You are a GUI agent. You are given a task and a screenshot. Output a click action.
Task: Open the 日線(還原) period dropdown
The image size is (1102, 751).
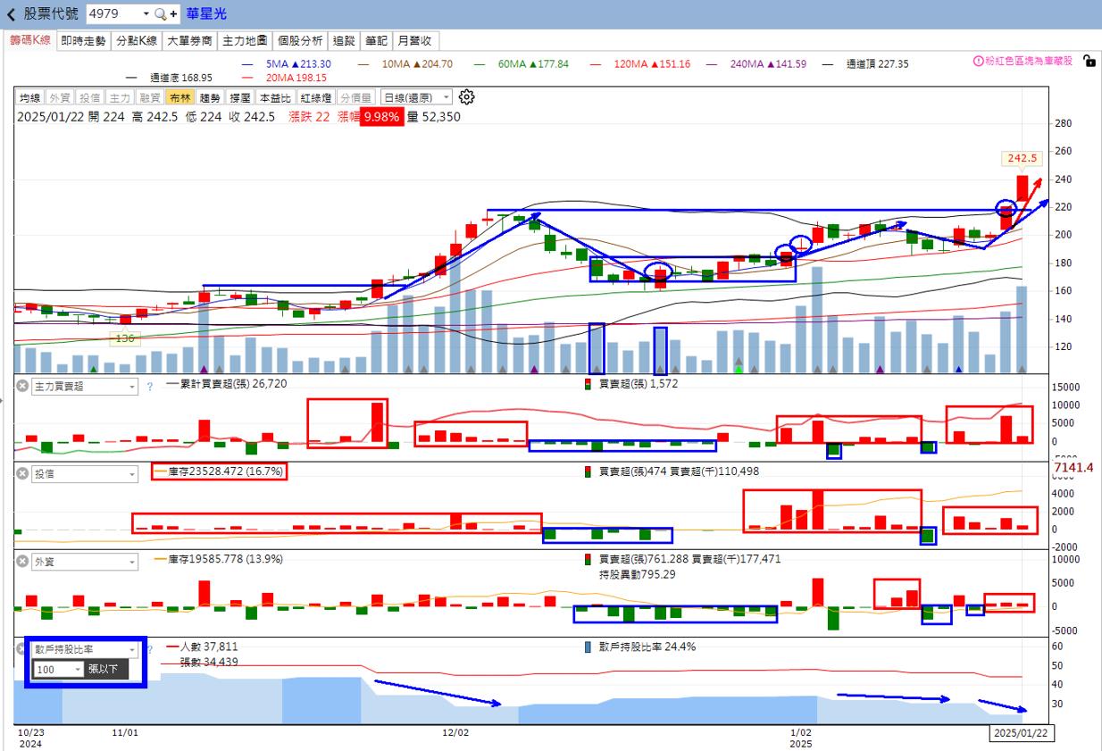[416, 98]
